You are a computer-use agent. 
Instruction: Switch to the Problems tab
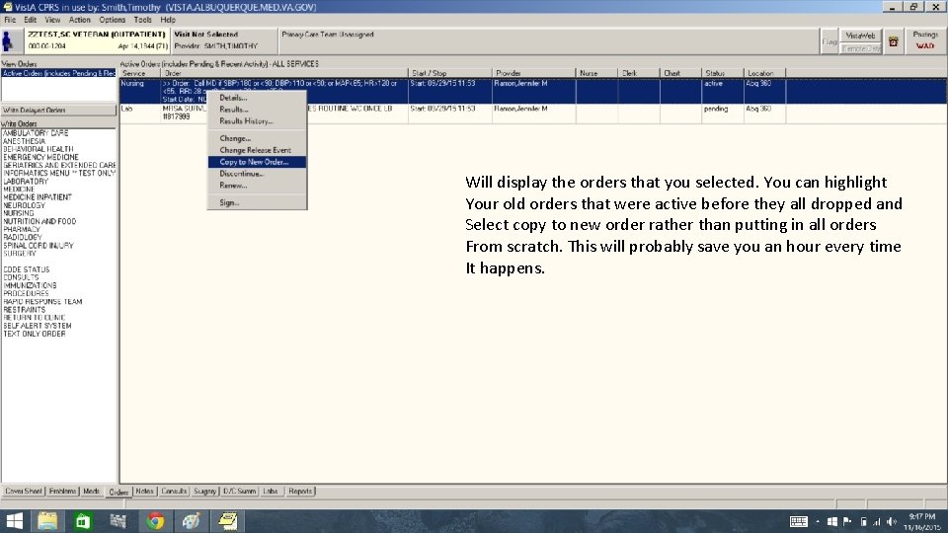[x=62, y=492]
